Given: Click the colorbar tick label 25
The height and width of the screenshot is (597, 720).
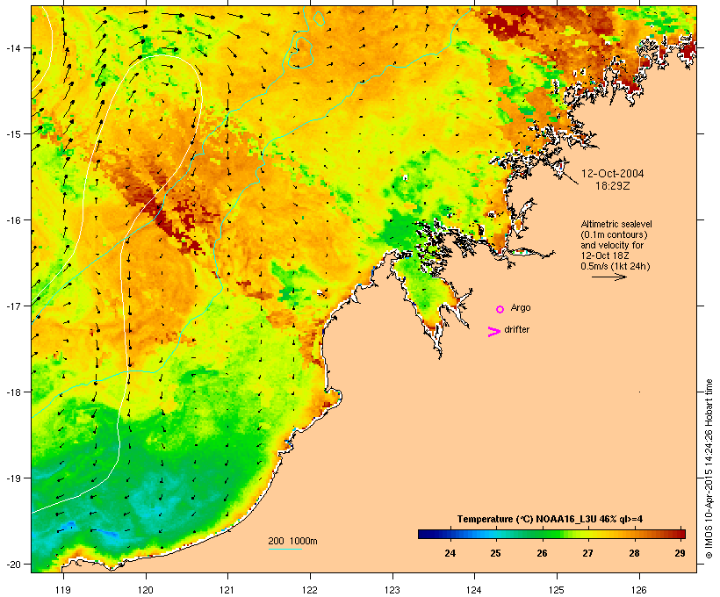Looking at the screenshot, I should click(495, 553).
